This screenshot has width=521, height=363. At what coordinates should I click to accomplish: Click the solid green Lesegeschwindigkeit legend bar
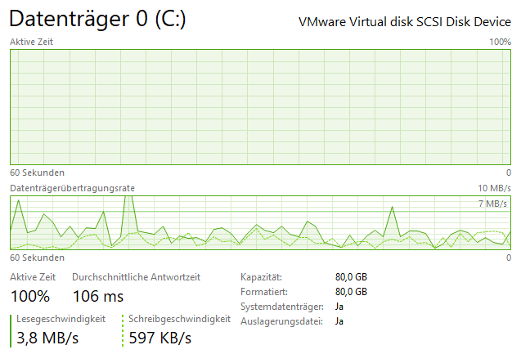point(11,331)
